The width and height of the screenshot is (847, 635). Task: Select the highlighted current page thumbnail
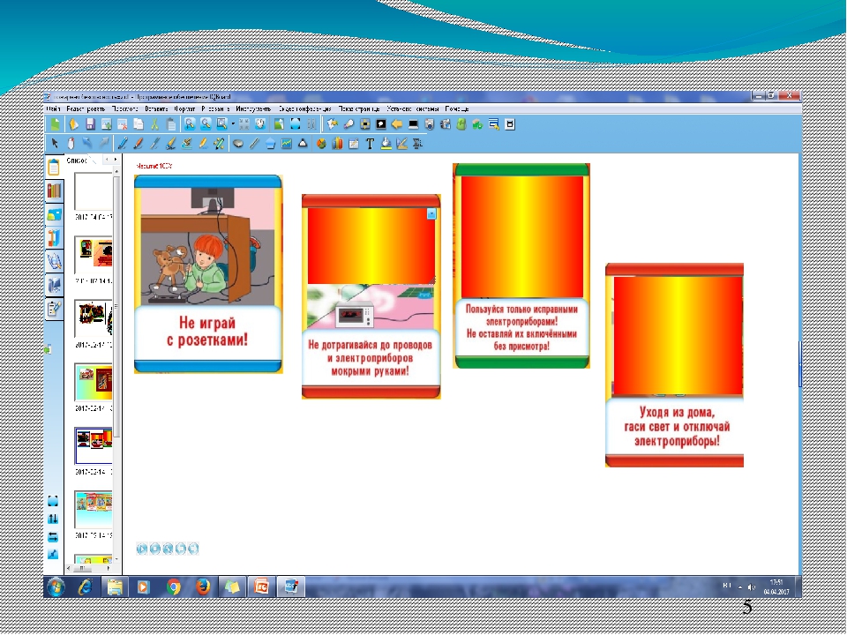coord(94,445)
